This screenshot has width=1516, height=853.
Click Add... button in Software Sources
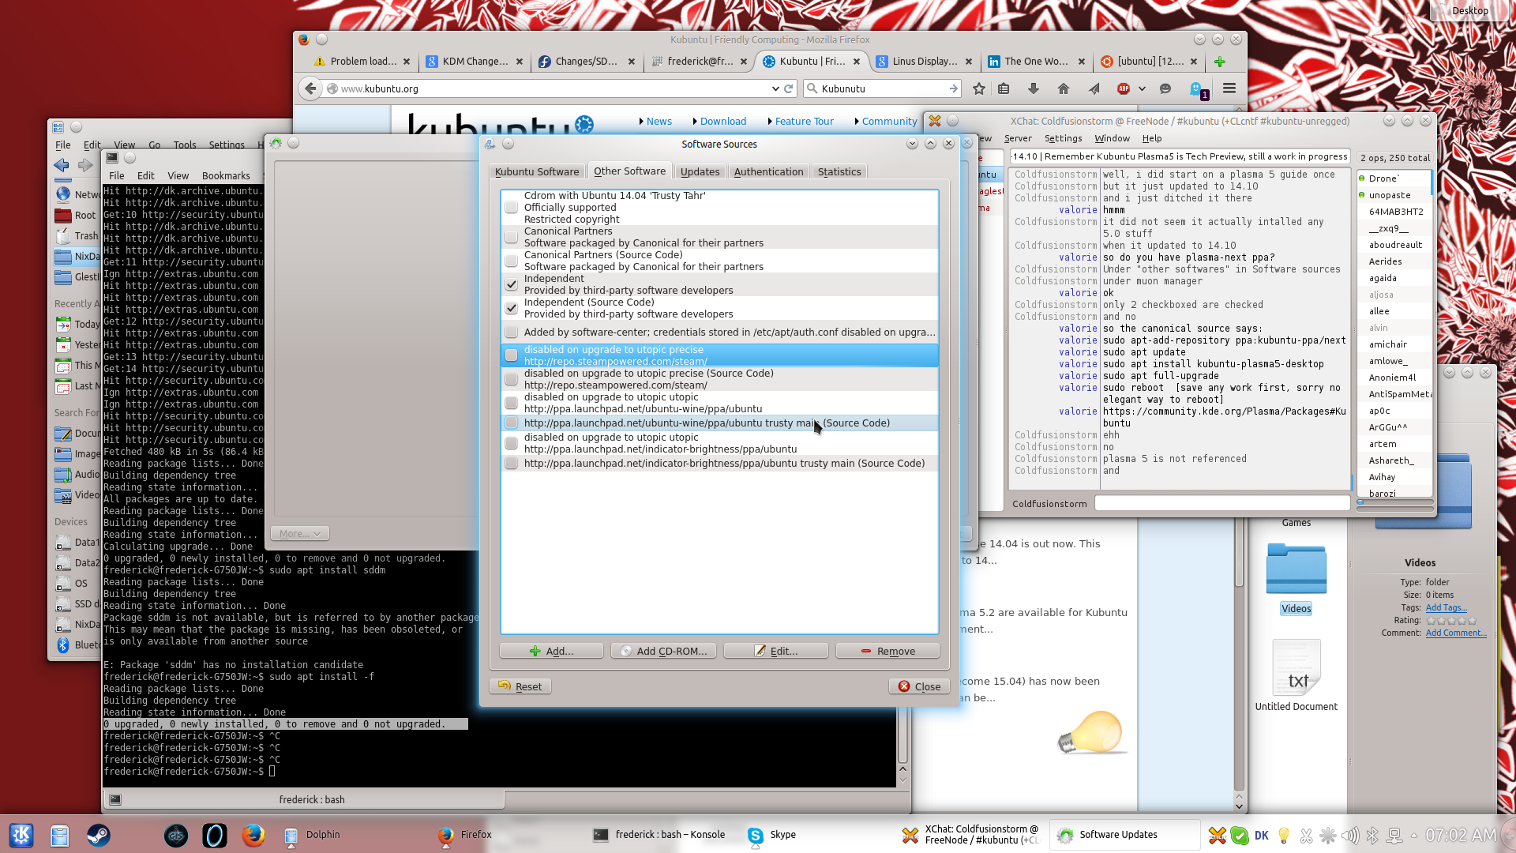coord(551,651)
